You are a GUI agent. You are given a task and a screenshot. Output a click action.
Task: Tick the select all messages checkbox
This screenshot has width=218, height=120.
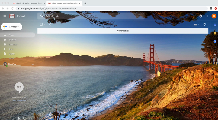tap(41, 24)
